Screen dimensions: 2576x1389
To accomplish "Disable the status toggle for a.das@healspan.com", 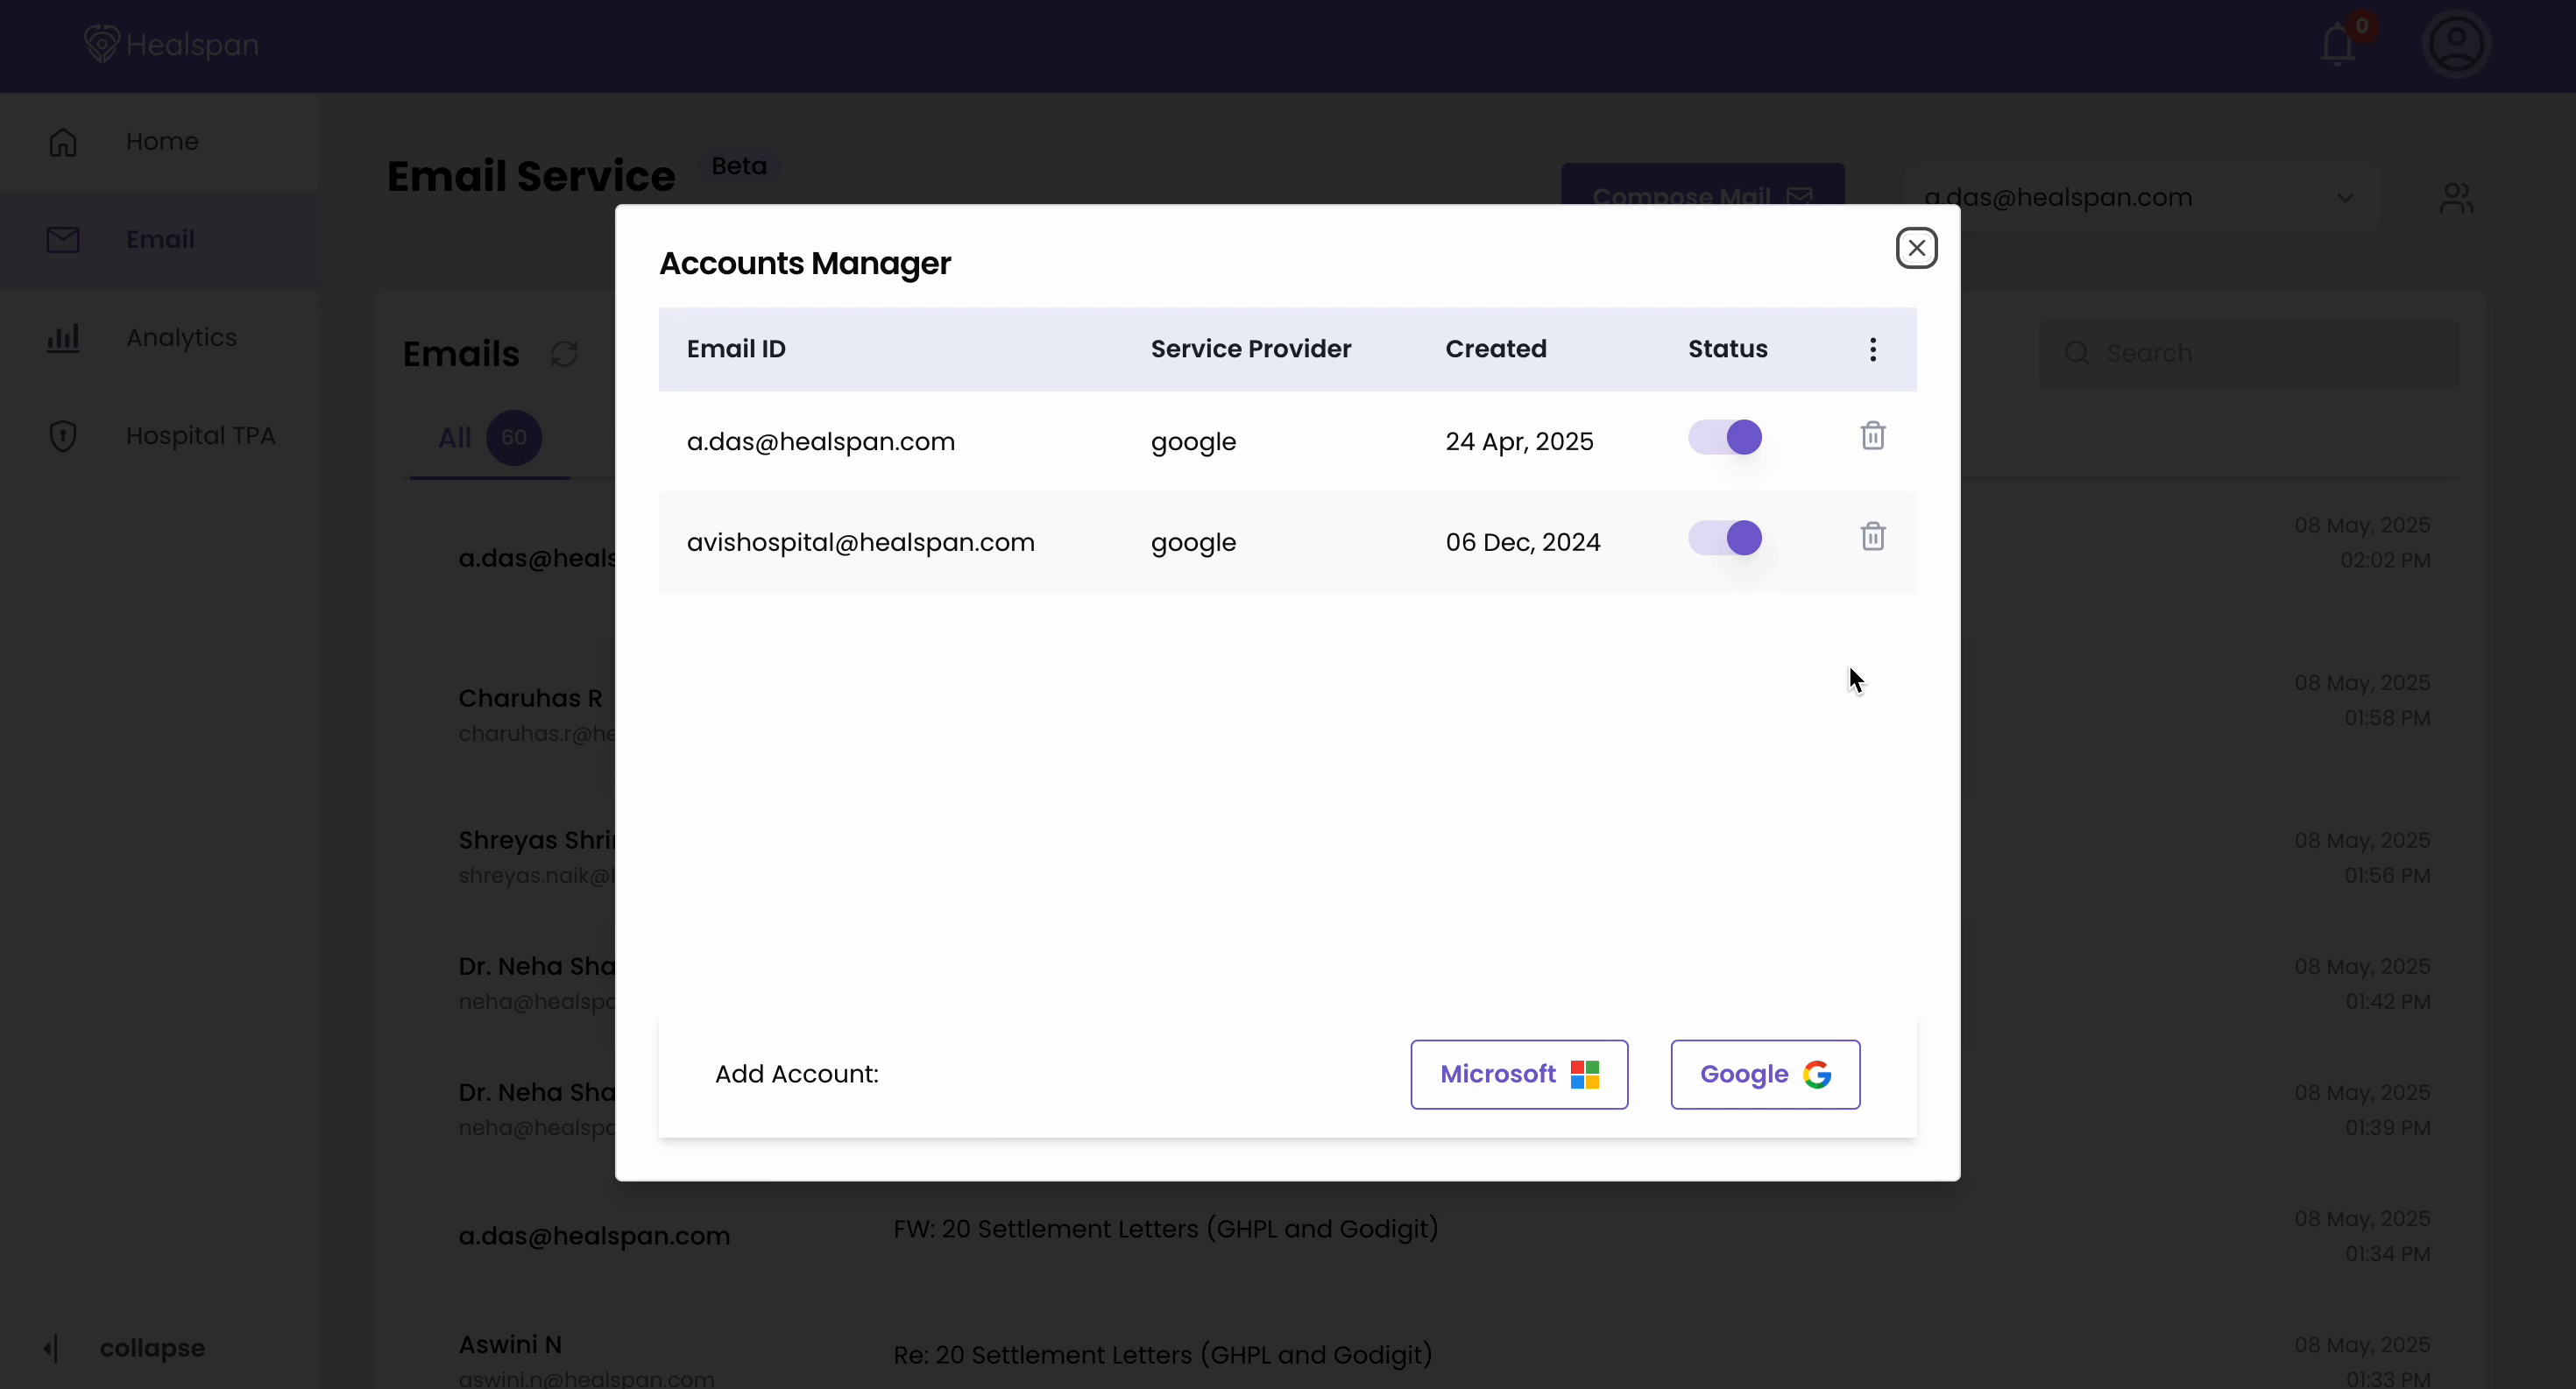I will click(x=1724, y=438).
